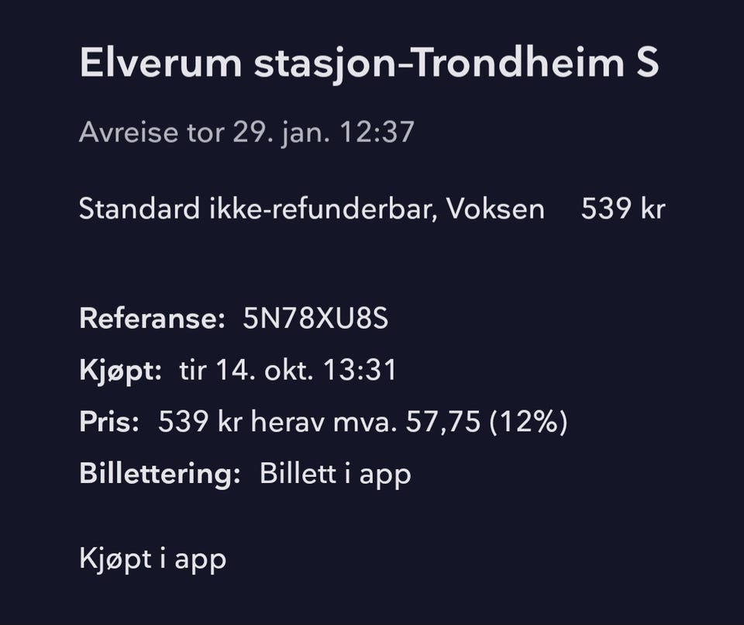
Task: Select the reference code 5N78XU8S
Action: click(315, 319)
